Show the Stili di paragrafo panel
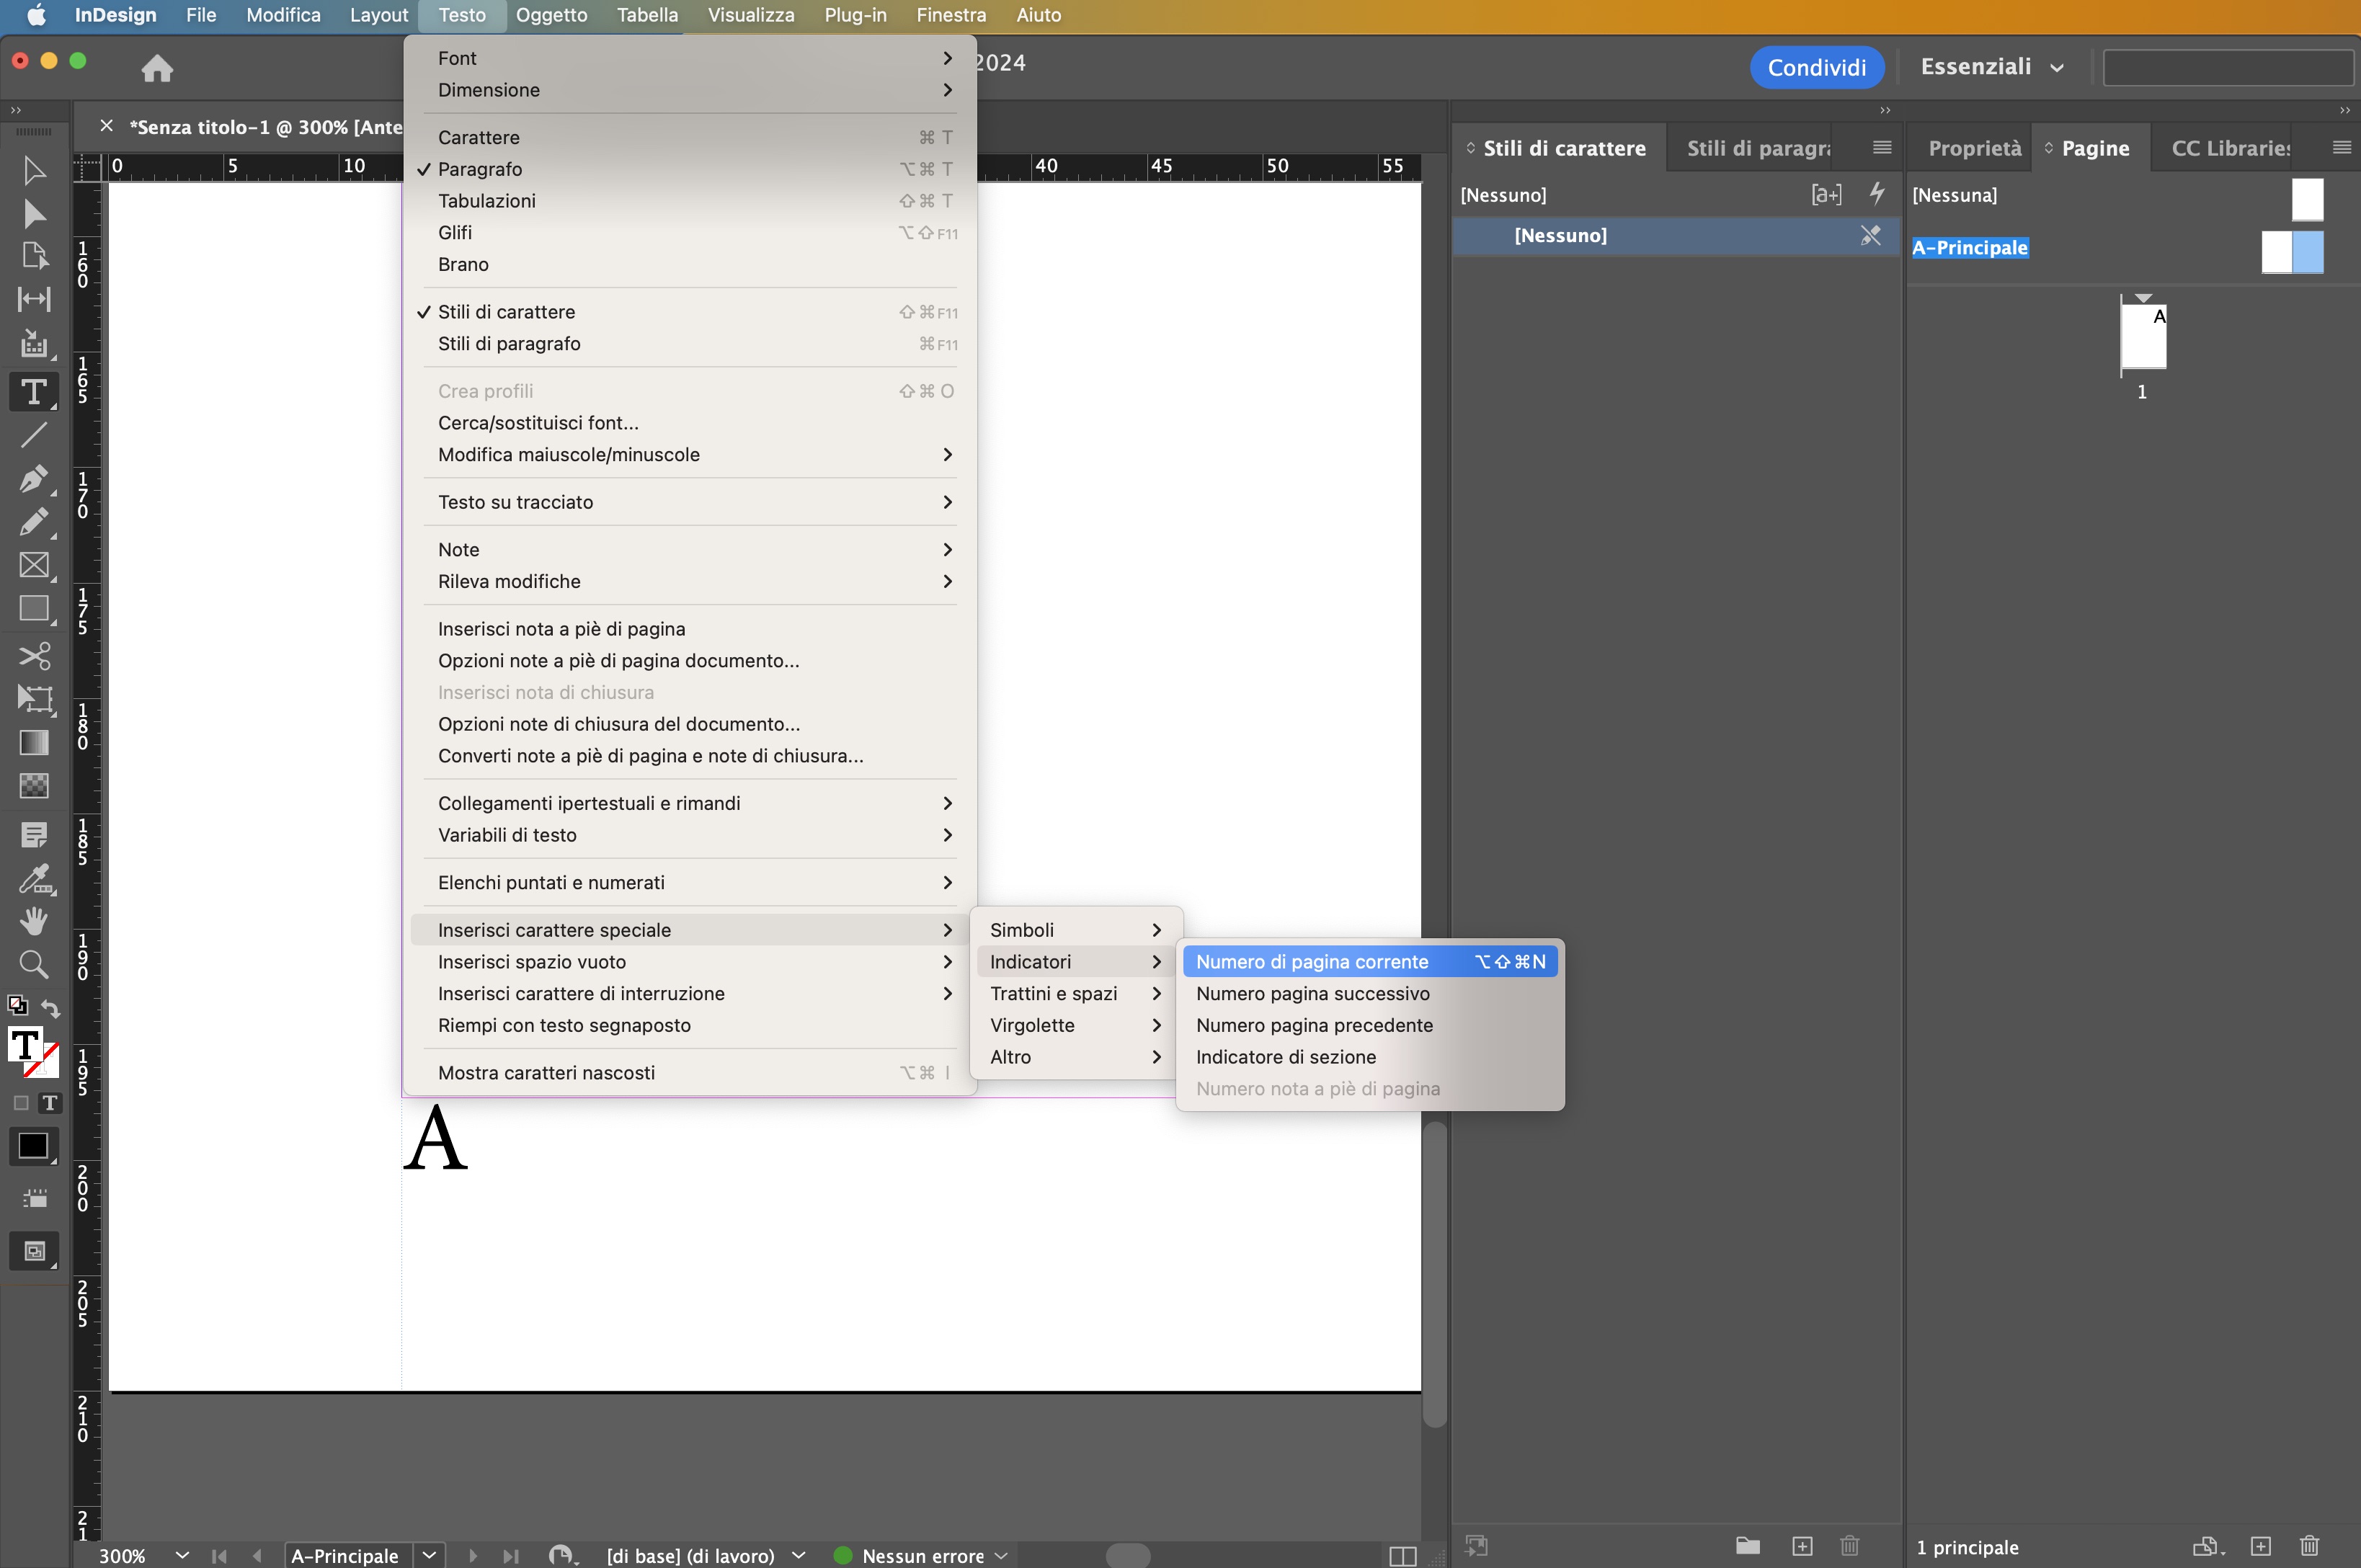The width and height of the screenshot is (2361, 1568). 690,344
